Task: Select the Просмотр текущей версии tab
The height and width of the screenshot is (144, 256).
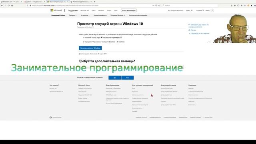Action: pyautogui.click(x=58, y=2)
